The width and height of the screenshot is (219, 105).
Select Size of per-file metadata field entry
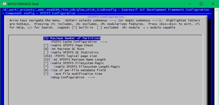[x=74, y=70]
